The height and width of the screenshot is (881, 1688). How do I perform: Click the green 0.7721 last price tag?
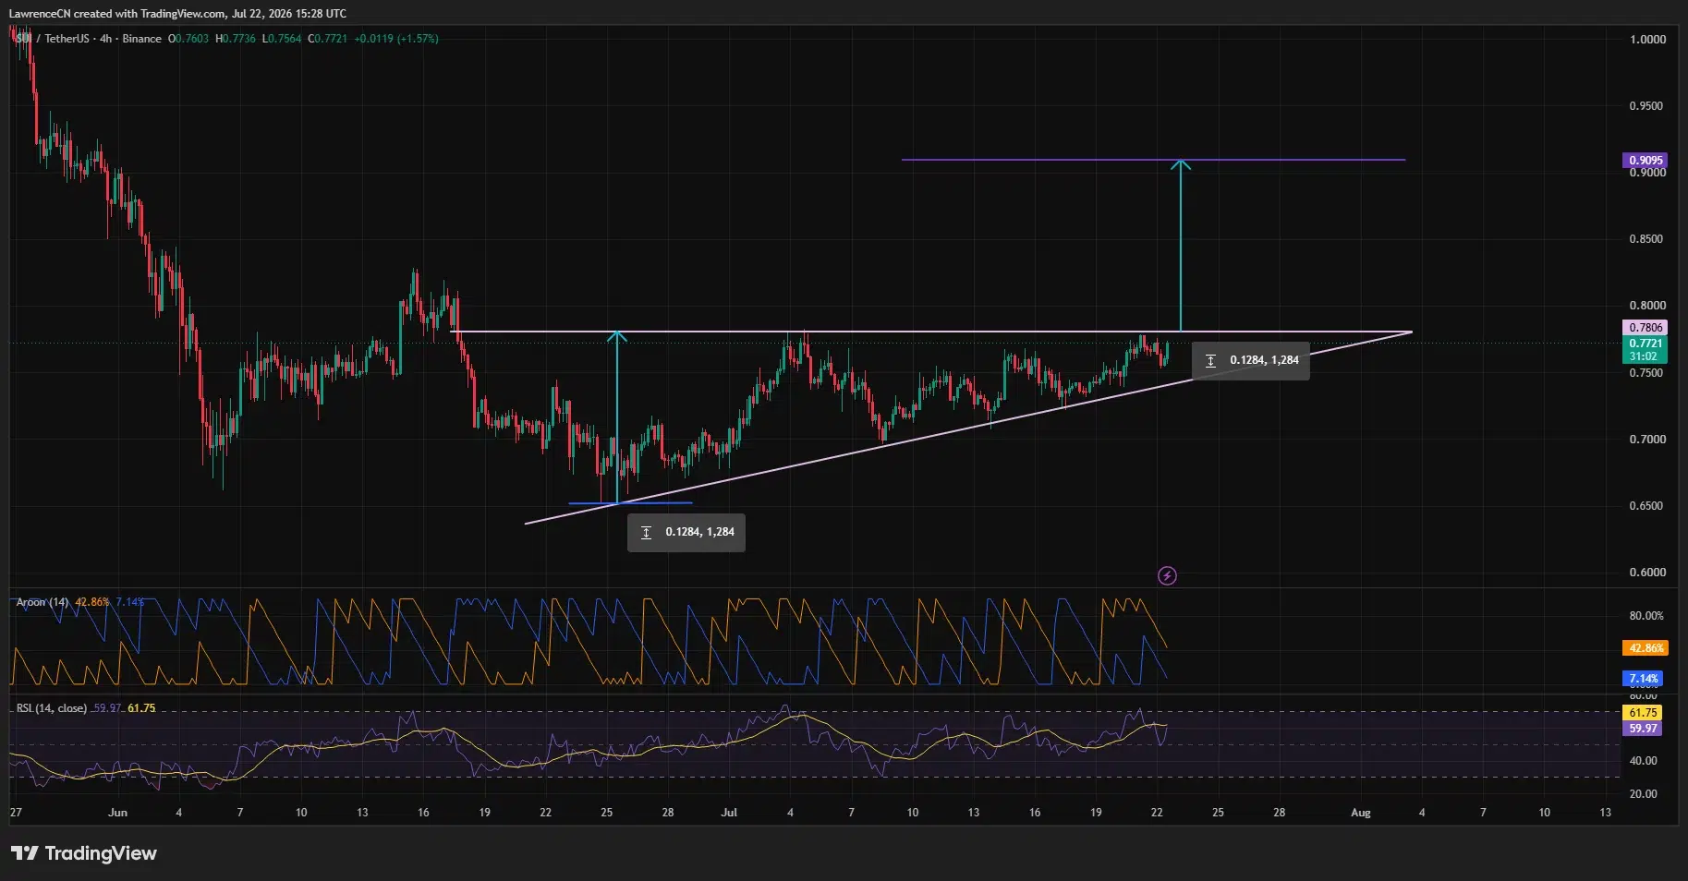pos(1645,344)
